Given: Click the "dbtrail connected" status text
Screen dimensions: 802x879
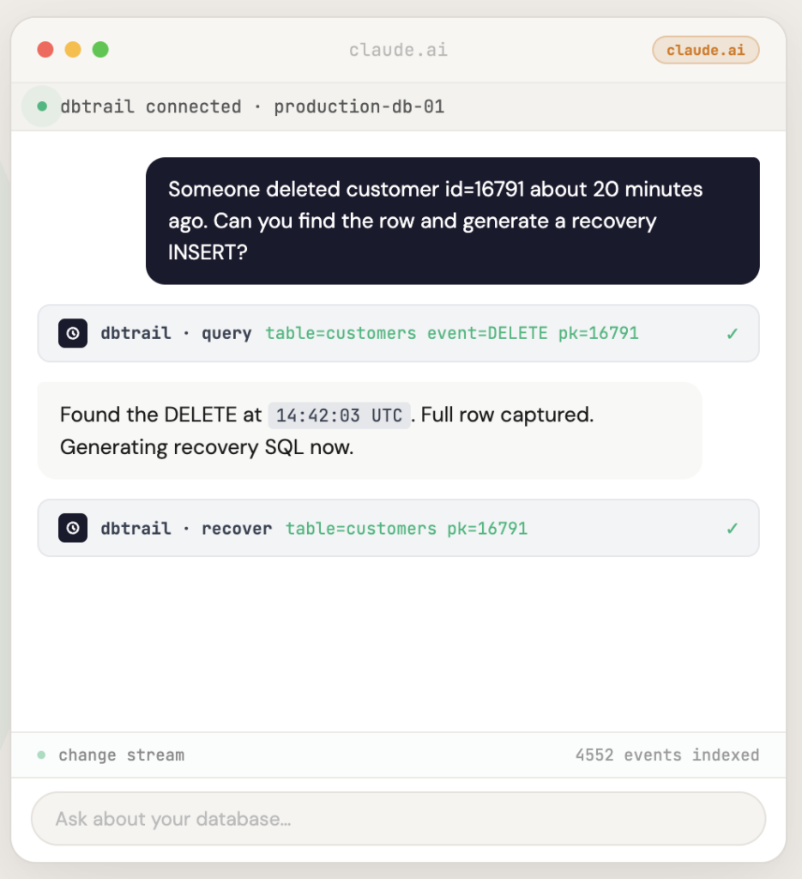Looking at the screenshot, I should coord(151,107).
